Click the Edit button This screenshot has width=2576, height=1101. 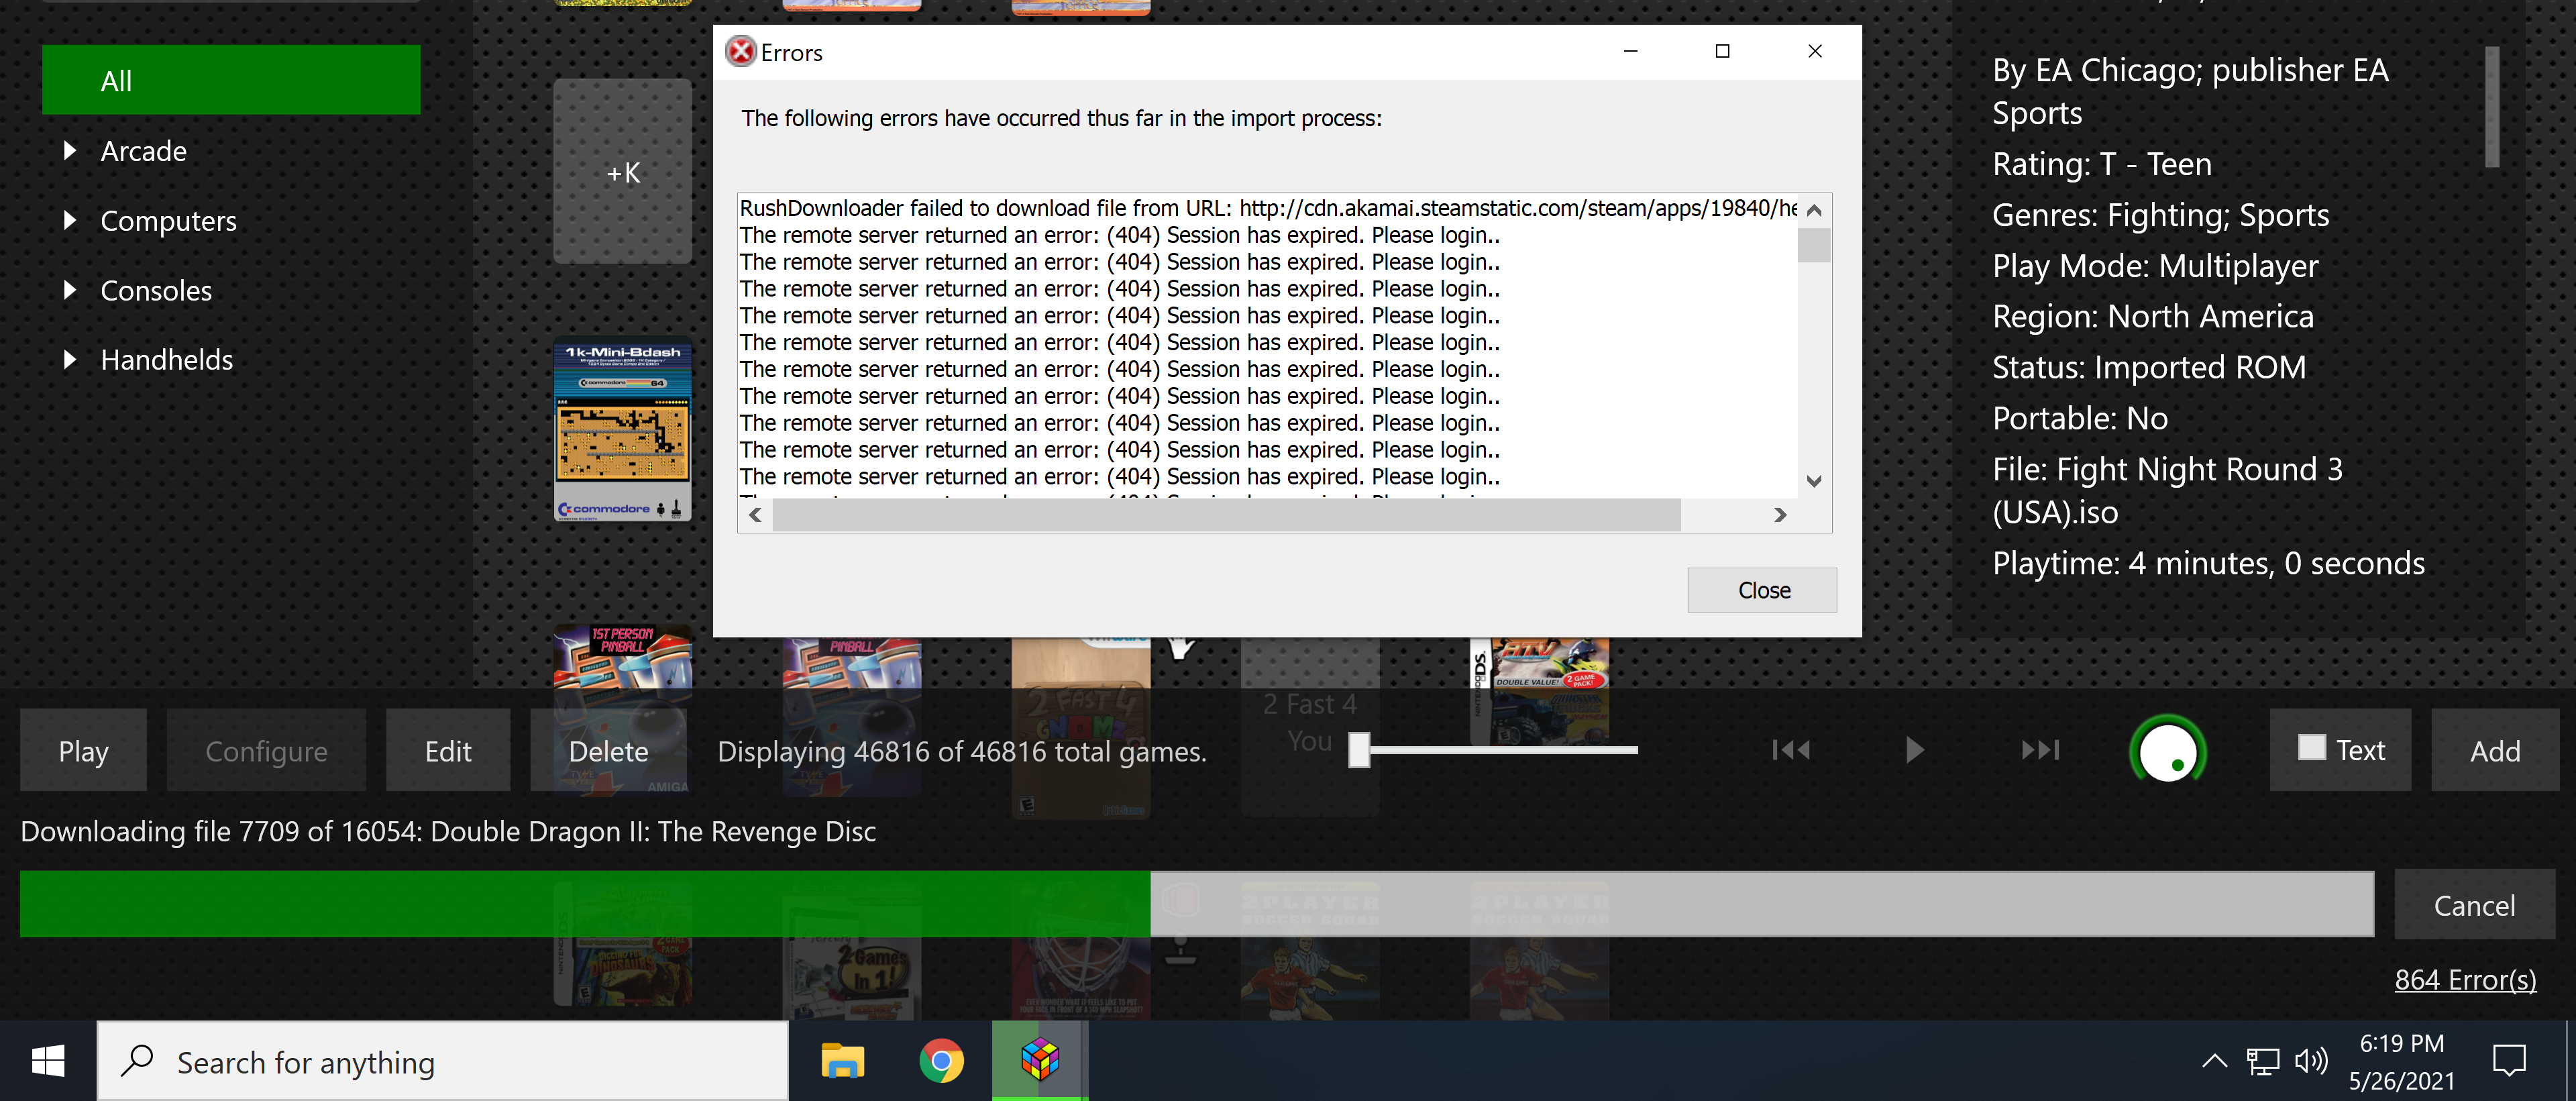(448, 750)
